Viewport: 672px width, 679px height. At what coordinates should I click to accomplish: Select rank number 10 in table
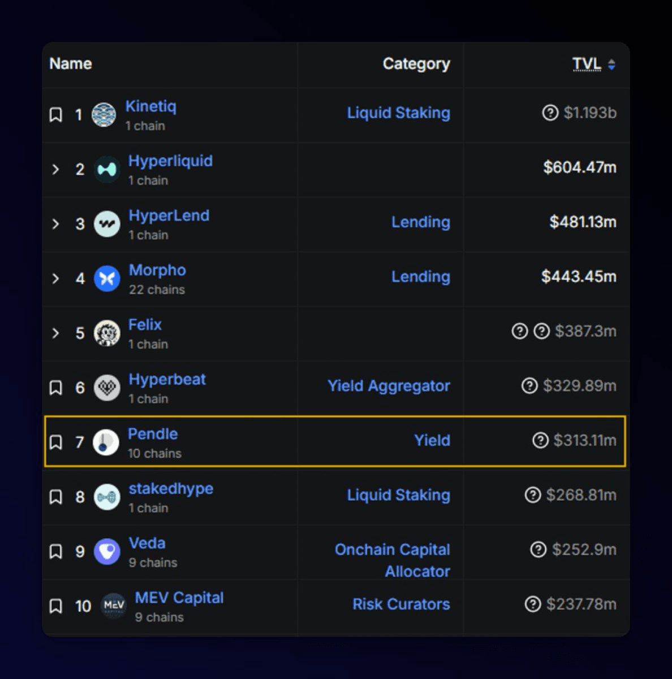click(x=83, y=606)
